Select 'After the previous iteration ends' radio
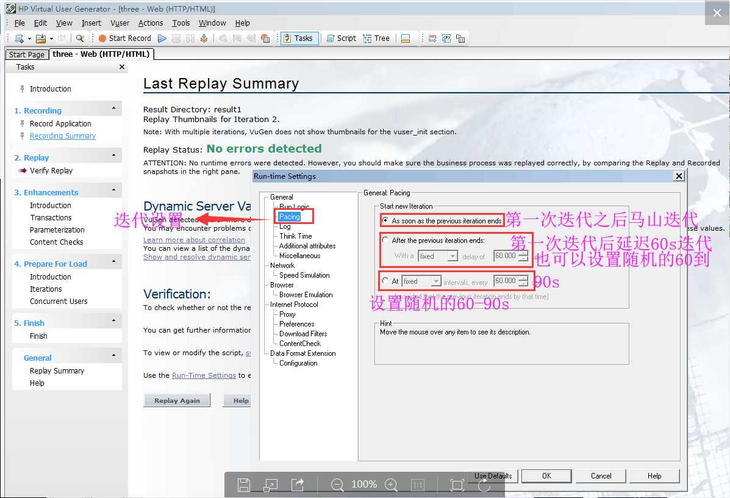The width and height of the screenshot is (730, 498). click(385, 240)
